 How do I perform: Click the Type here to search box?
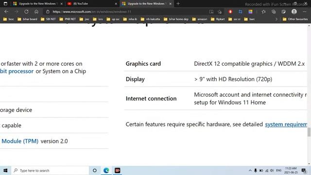pyautogui.click(x=50, y=171)
